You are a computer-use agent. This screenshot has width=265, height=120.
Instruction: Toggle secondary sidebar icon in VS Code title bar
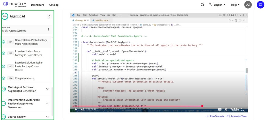tap(237, 15)
